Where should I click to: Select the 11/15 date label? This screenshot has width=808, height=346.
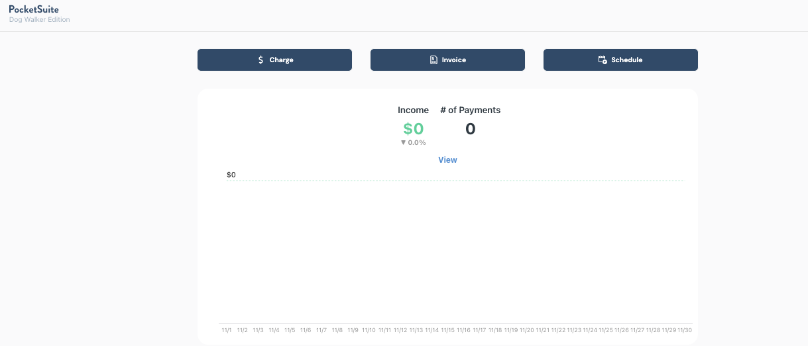(x=447, y=330)
